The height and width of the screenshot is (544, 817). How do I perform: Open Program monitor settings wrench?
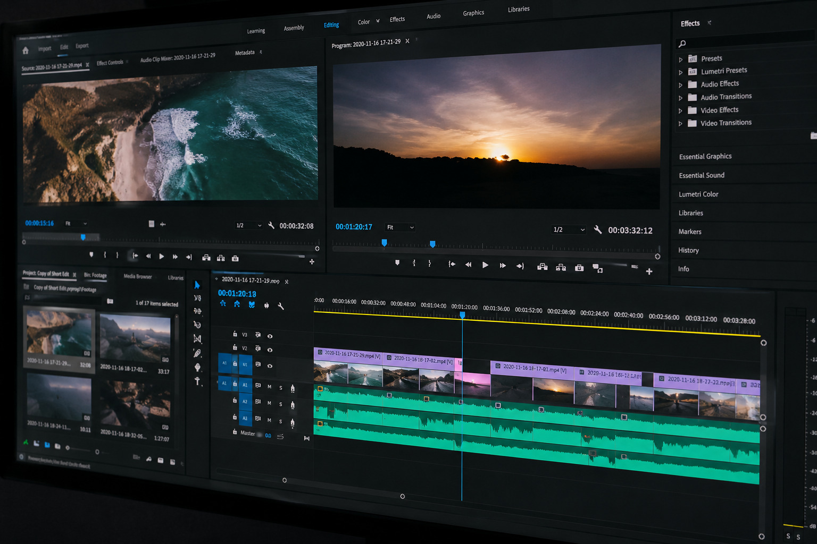(x=598, y=229)
